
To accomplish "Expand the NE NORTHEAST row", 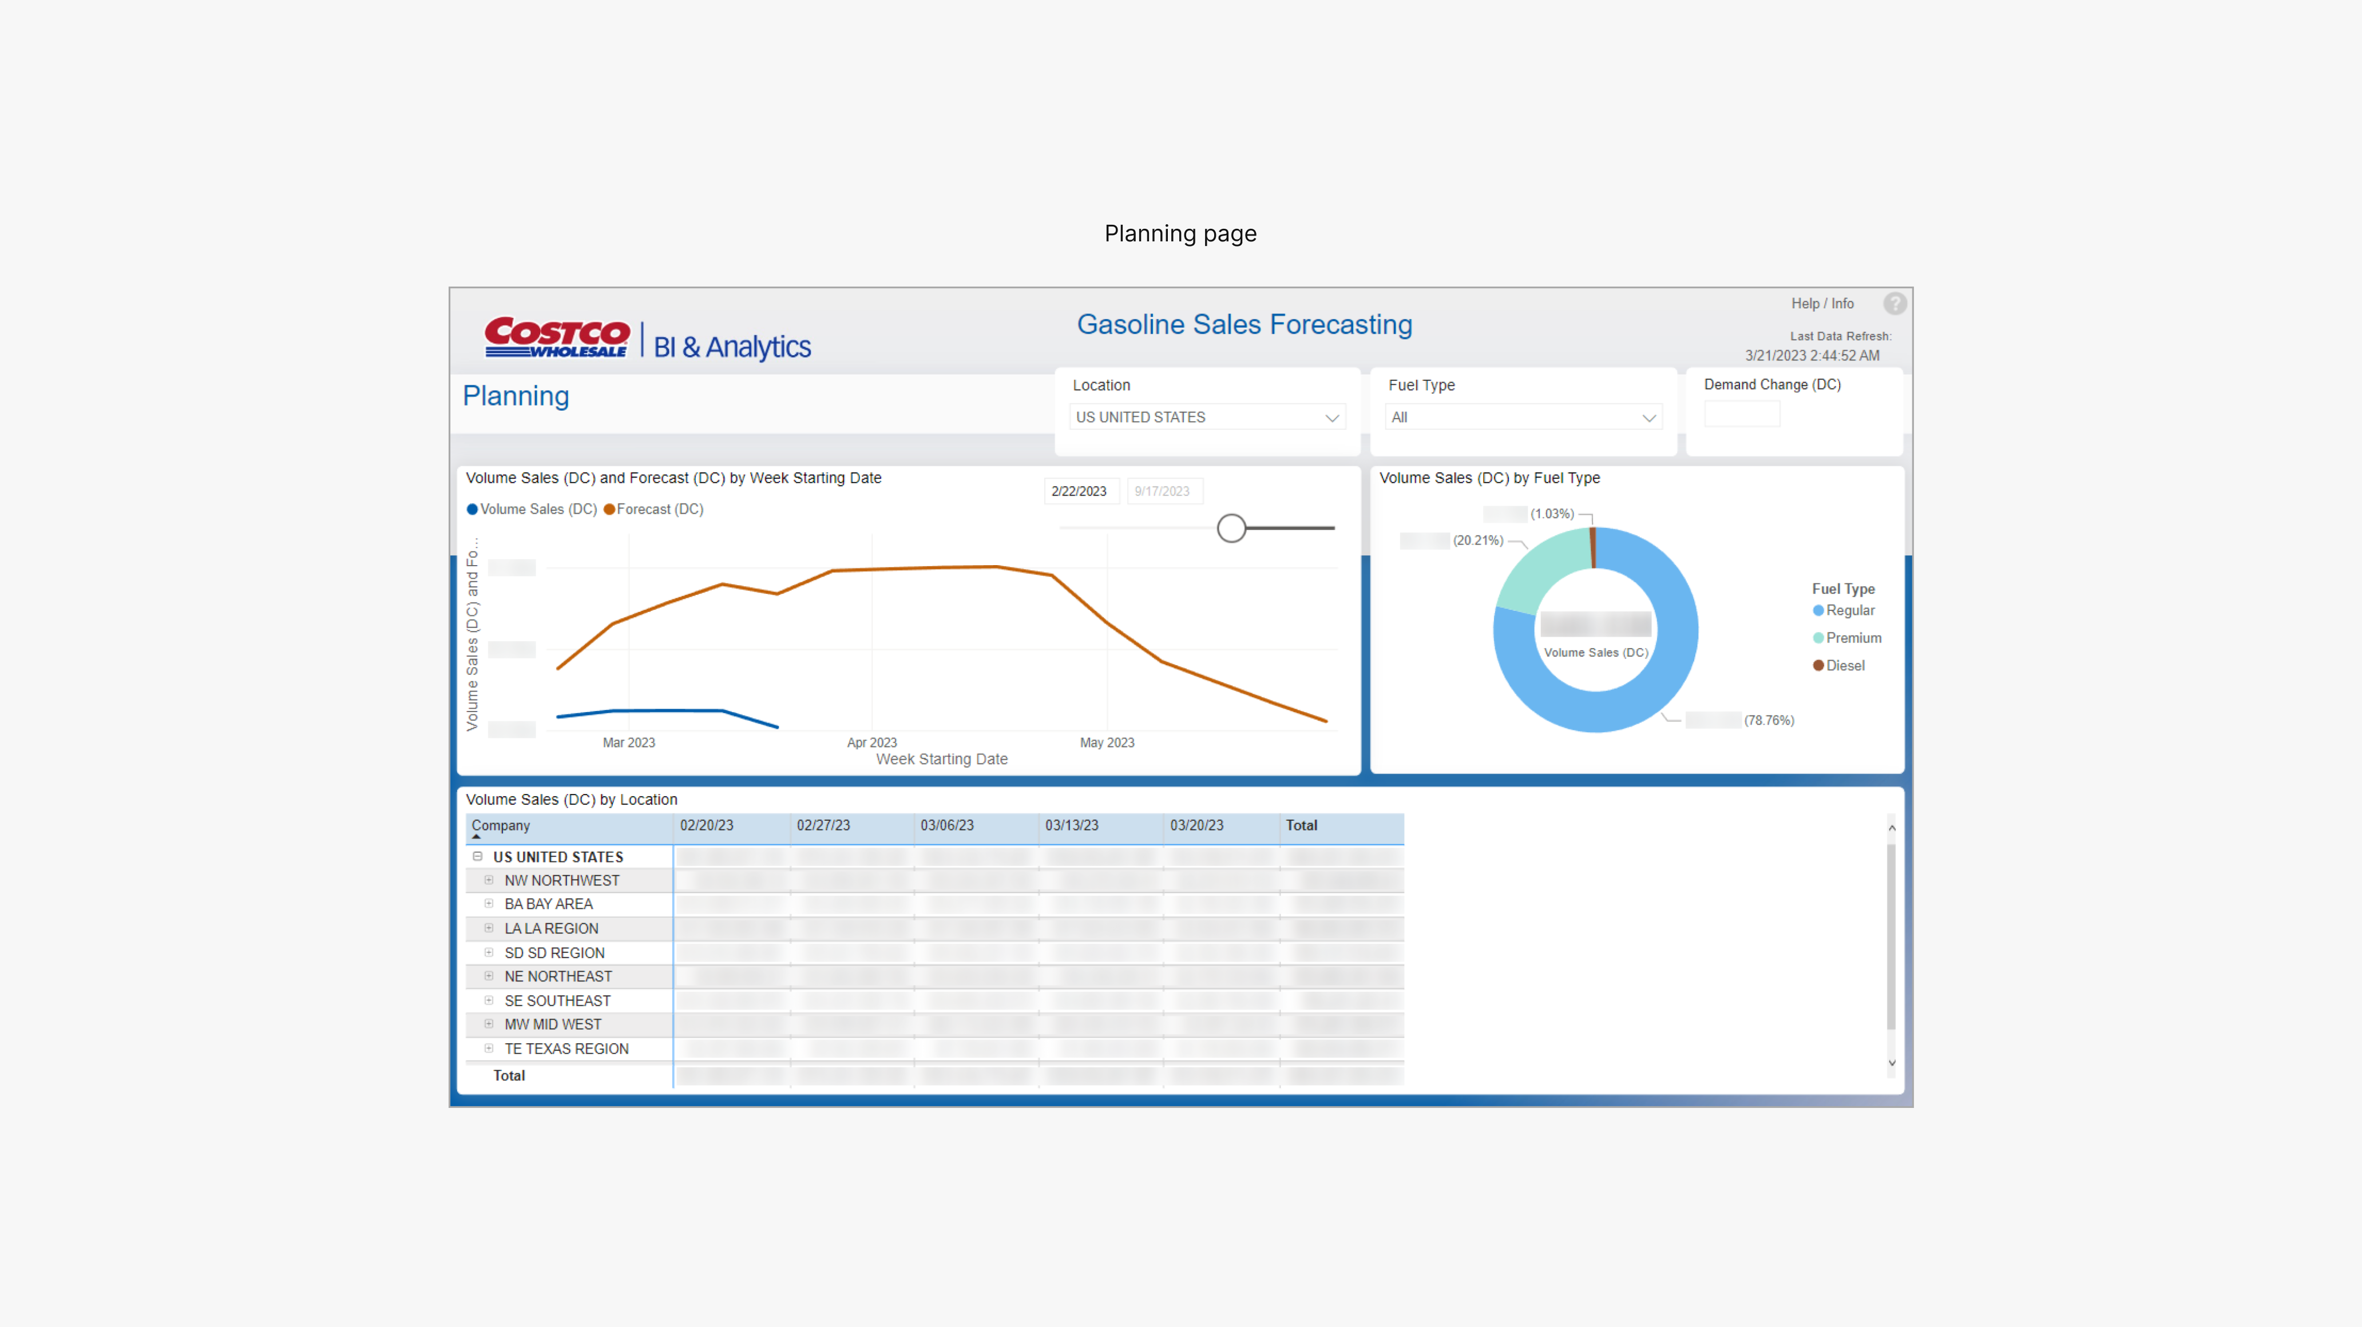I will [x=489, y=976].
